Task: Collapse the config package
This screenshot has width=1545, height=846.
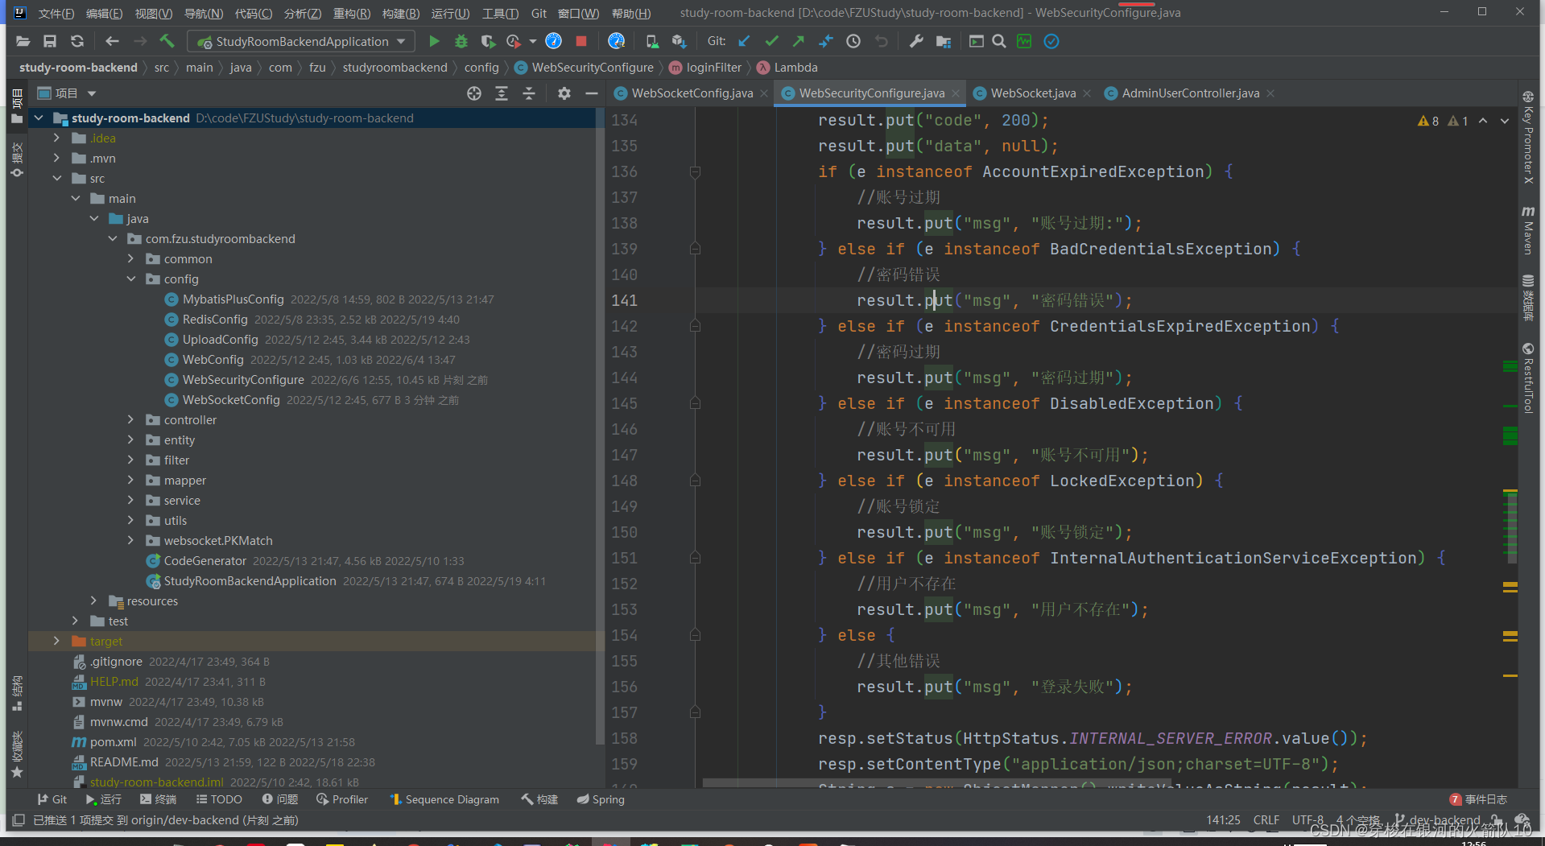Action: [130, 279]
